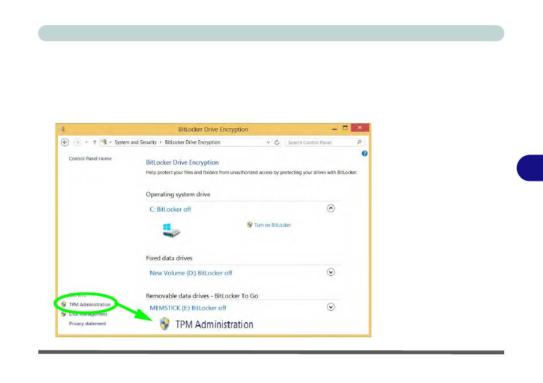
Task: Collapse the C: BitLocker off section
Action: pos(331,208)
